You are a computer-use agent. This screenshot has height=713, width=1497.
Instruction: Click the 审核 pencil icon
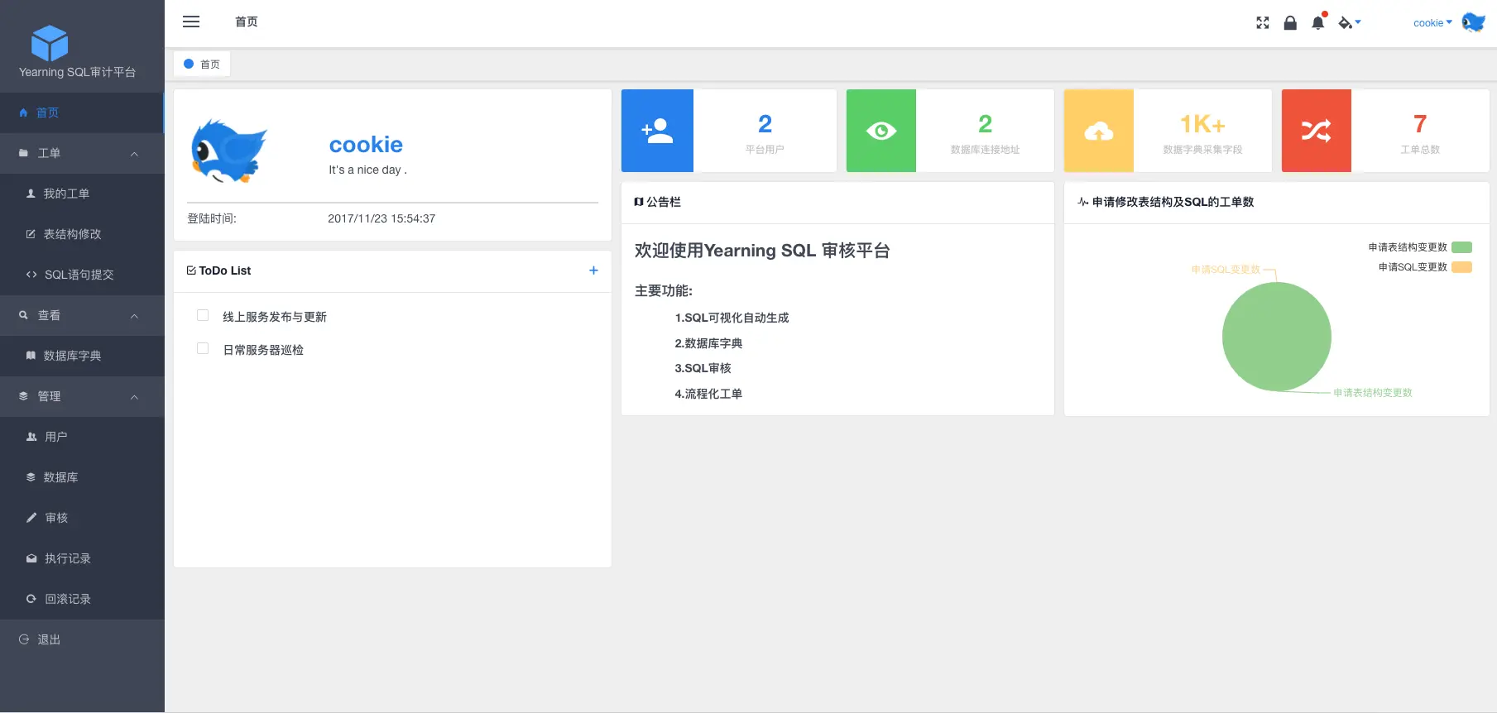31,518
